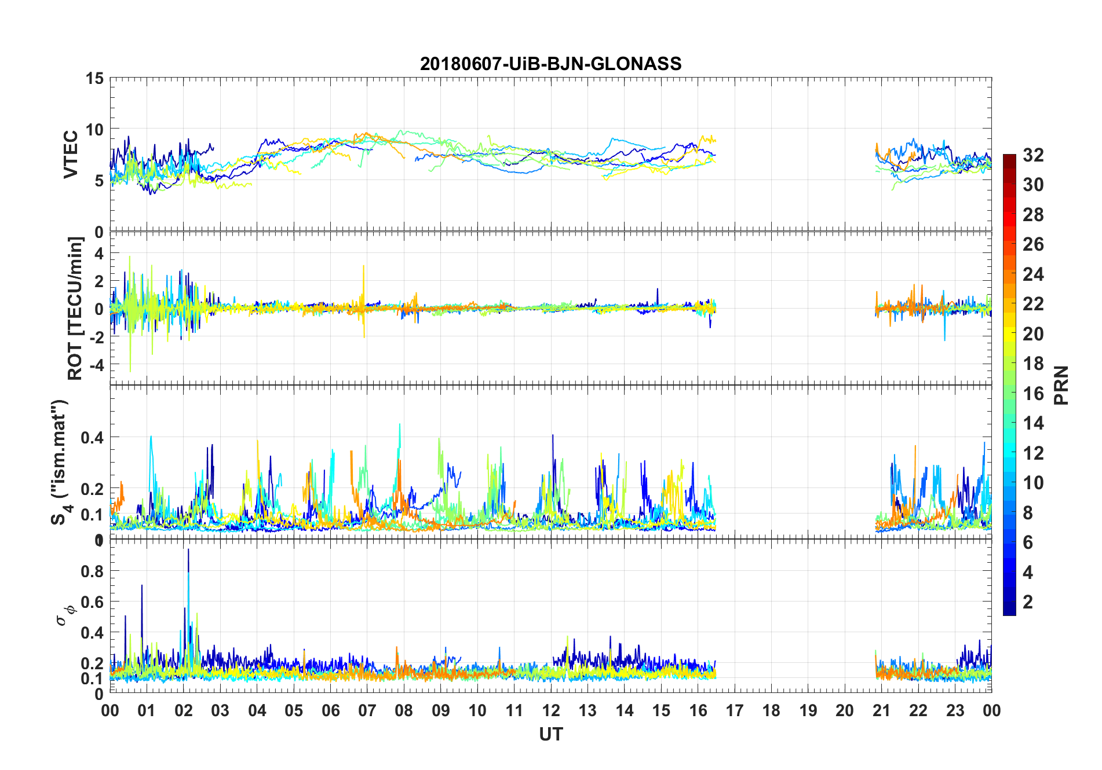The height and width of the screenshot is (770, 1102).
Task: Click the S4 axis label
Action: [60, 462]
